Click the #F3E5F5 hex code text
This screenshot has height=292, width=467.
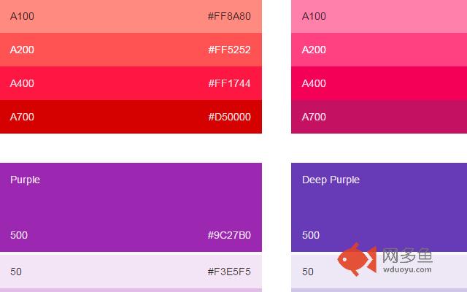[x=229, y=272]
